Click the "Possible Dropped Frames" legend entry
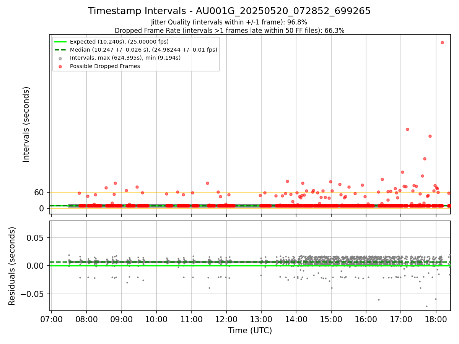 pyautogui.click(x=105, y=66)
